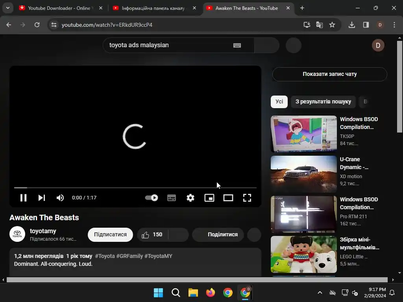Click the #Toyota hashtag
The width and height of the screenshot is (403, 302).
point(105,256)
